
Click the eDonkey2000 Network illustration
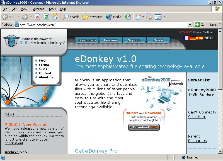pyautogui.click(x=162, y=93)
